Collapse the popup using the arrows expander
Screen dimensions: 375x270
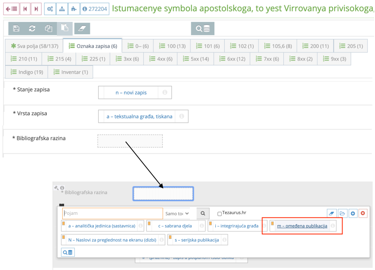tap(56, 187)
